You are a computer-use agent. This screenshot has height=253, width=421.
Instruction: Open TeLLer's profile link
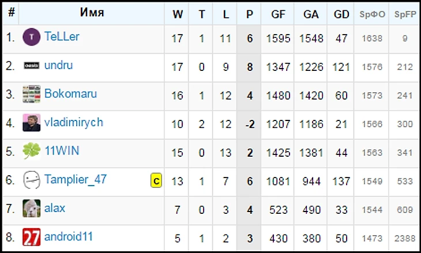(62, 37)
